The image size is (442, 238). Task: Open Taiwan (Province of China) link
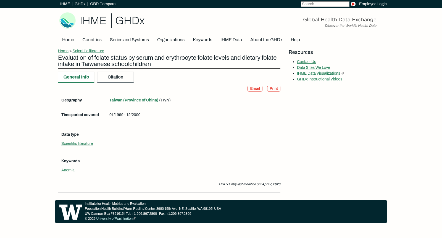point(134,100)
